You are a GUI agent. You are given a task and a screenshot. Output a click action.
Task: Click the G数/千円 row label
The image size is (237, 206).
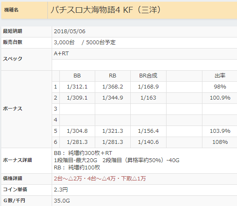(14, 200)
